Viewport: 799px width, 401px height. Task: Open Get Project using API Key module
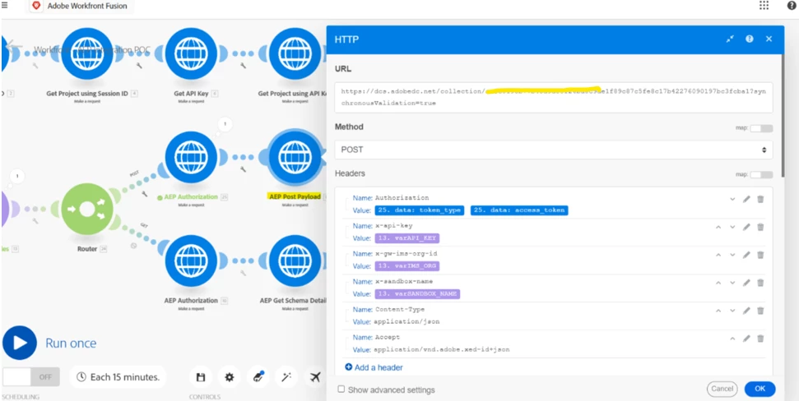[295, 53]
